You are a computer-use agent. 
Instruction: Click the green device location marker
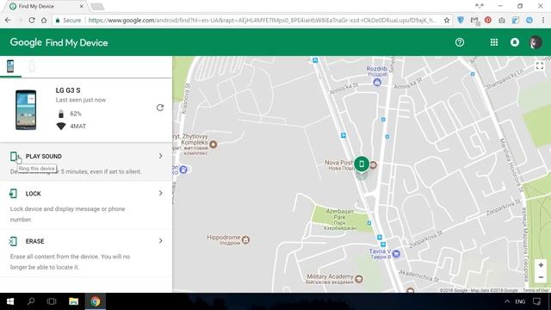pos(362,164)
